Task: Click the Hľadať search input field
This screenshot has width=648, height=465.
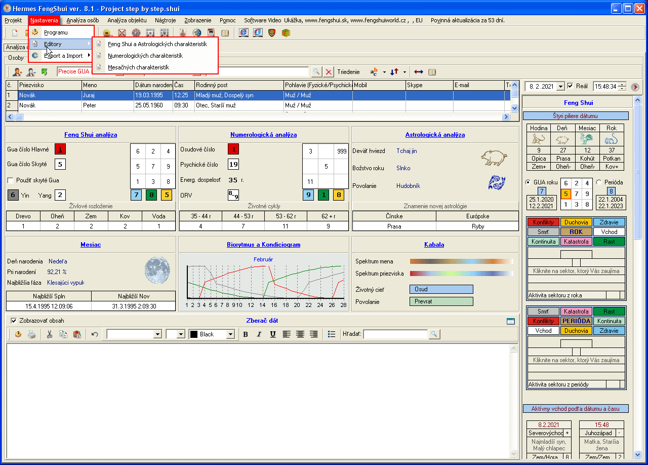Action: 396,334
